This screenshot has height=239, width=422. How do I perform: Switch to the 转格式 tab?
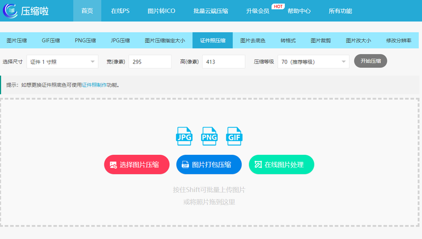click(x=288, y=41)
